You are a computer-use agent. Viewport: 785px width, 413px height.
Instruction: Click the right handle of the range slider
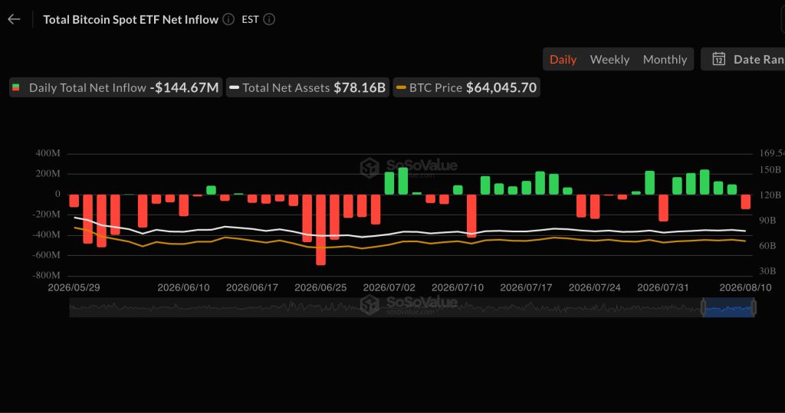(754, 307)
